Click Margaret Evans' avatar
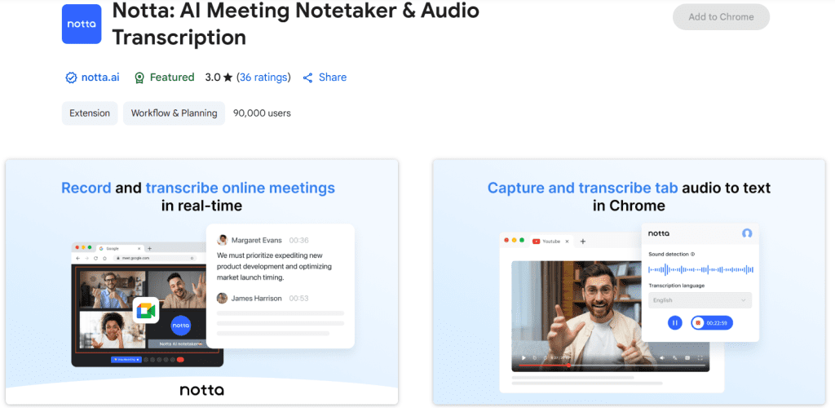The width and height of the screenshot is (835, 408). (223, 240)
